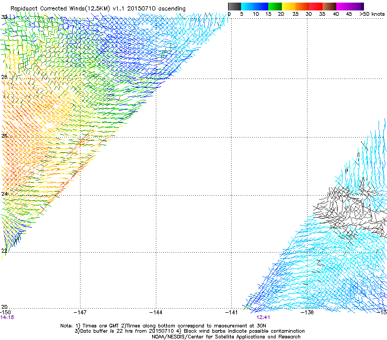387x340 pixels.
Task: Click the longitude label '-147'
Action: (80, 312)
